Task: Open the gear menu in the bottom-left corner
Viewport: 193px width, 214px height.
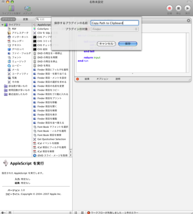Action: 3,213
